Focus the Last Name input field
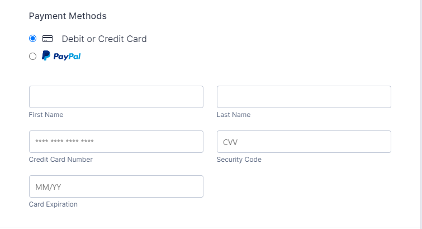 pyautogui.click(x=304, y=97)
